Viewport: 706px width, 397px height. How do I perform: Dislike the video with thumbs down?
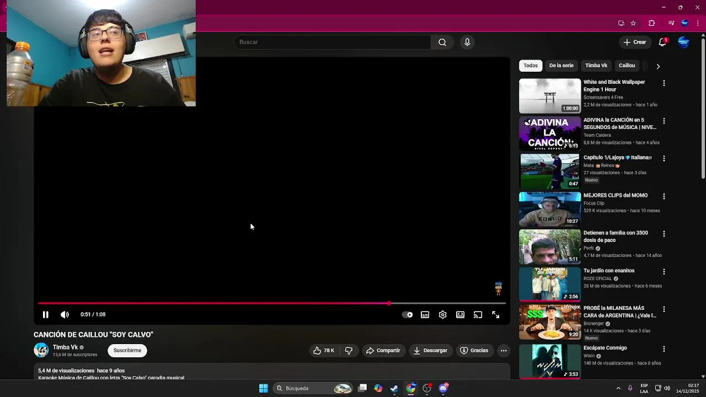click(x=349, y=350)
